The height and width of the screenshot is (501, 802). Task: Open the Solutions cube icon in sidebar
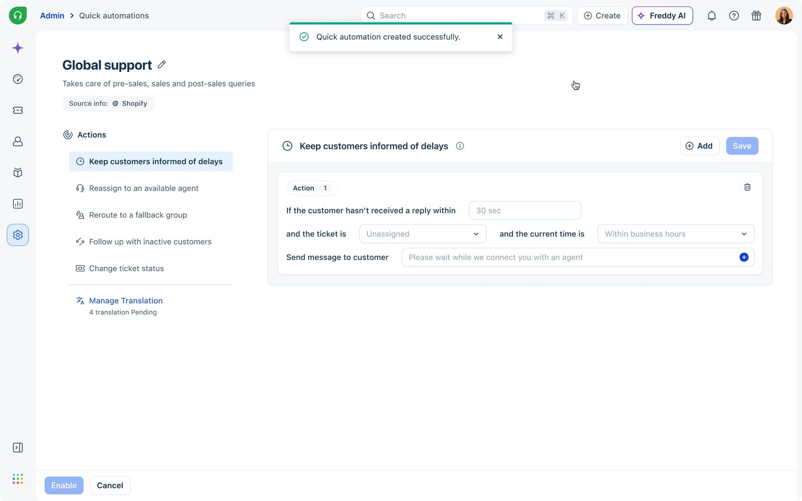point(18,173)
